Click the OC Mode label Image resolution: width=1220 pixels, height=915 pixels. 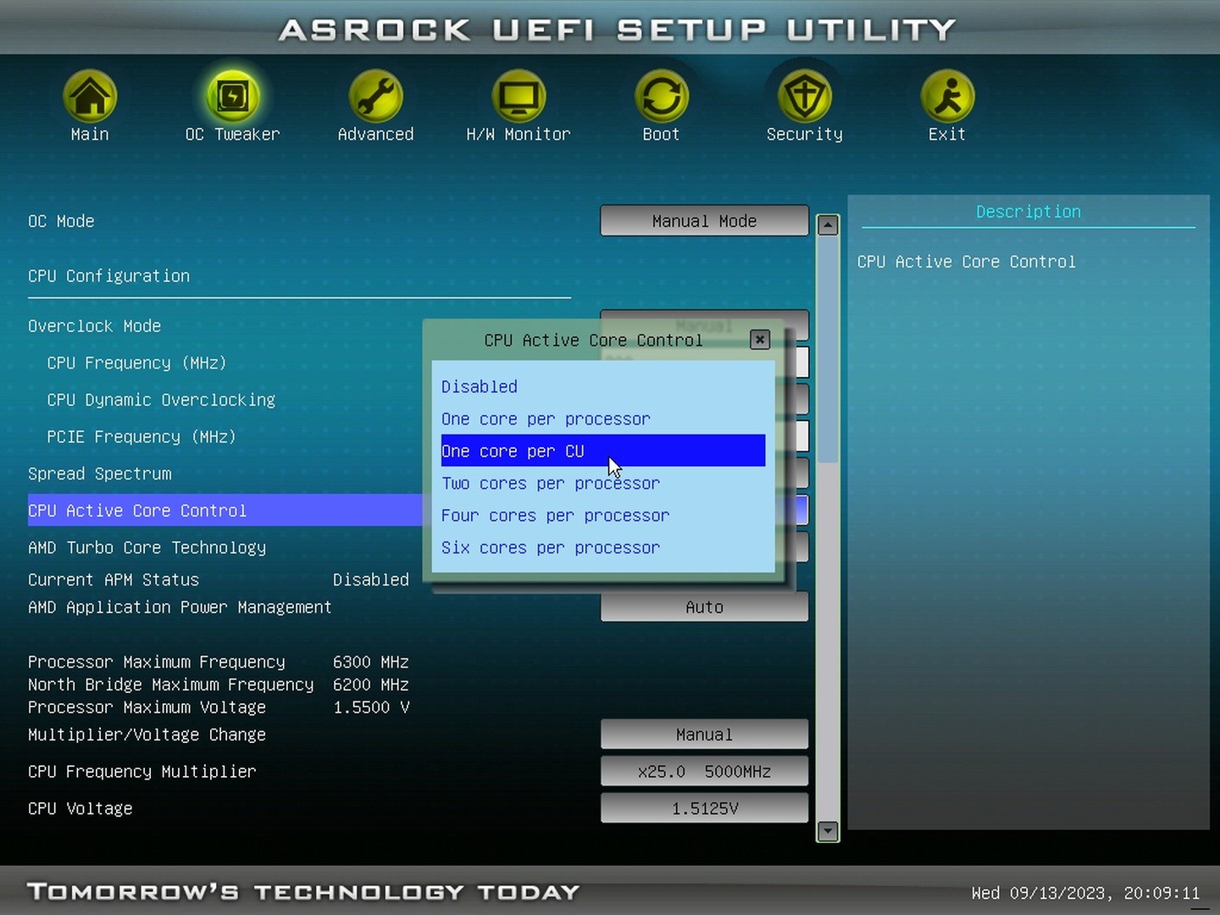[61, 220]
